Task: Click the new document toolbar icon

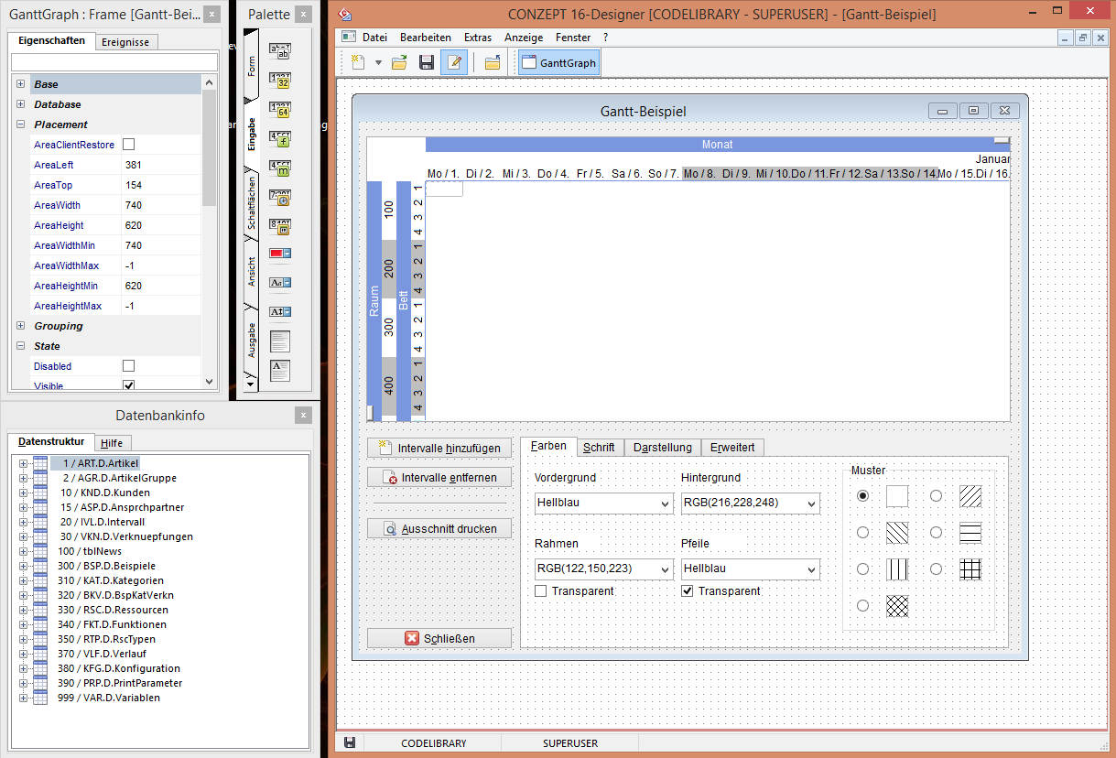Action: pos(358,62)
